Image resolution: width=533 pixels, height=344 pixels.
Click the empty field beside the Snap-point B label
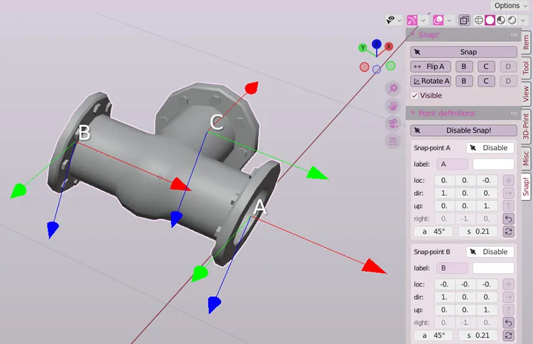[x=493, y=268]
